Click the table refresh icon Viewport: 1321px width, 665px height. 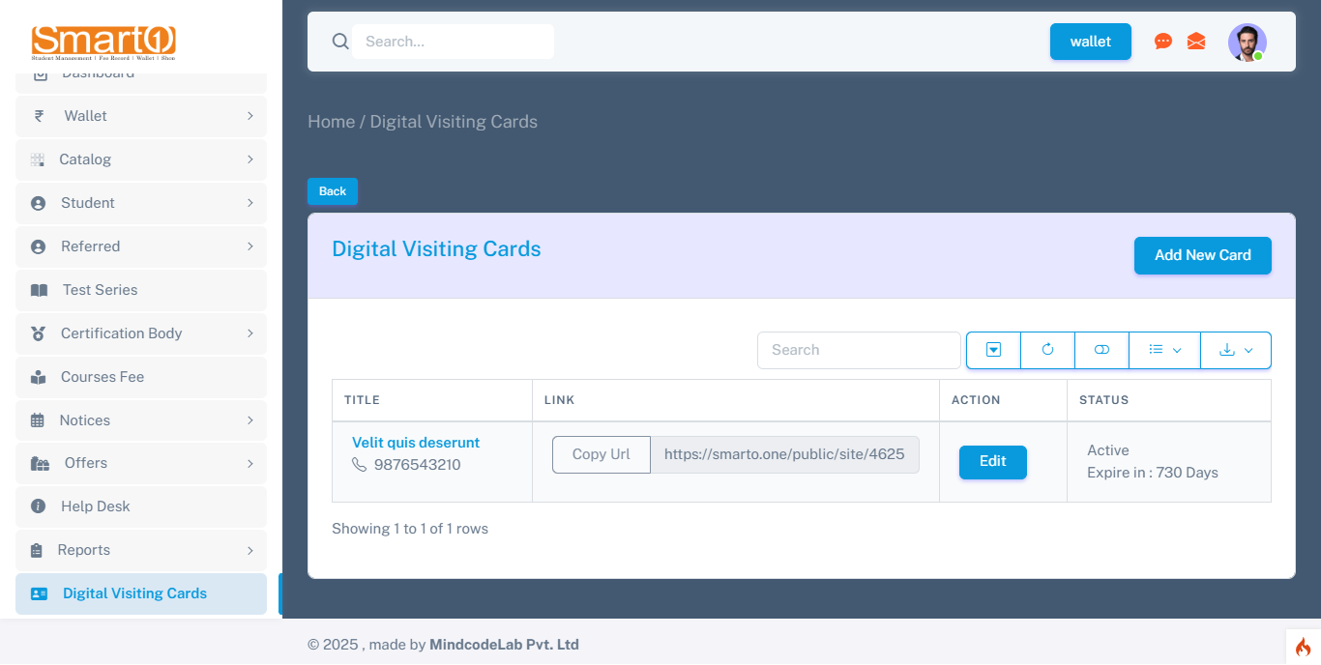(1047, 350)
